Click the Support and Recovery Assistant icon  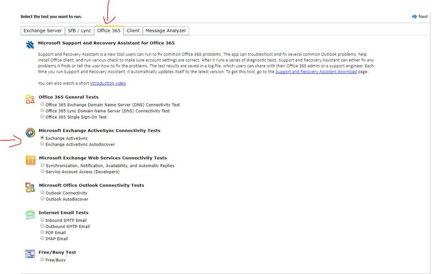click(x=30, y=45)
